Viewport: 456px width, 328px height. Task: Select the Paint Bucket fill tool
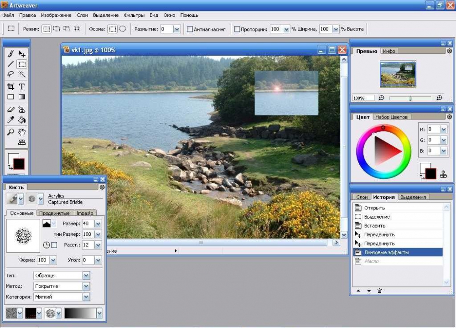pyautogui.click(x=21, y=120)
